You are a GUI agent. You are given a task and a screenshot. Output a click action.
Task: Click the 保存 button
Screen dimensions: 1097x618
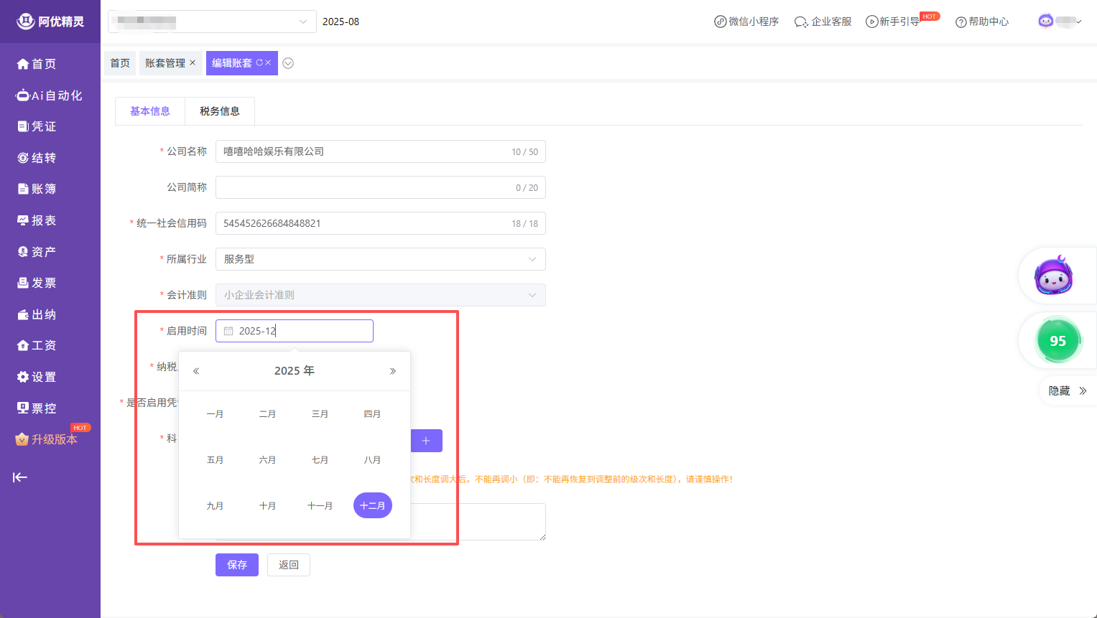click(236, 565)
